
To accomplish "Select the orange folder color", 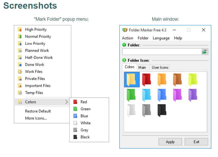I will click(x=162, y=79).
